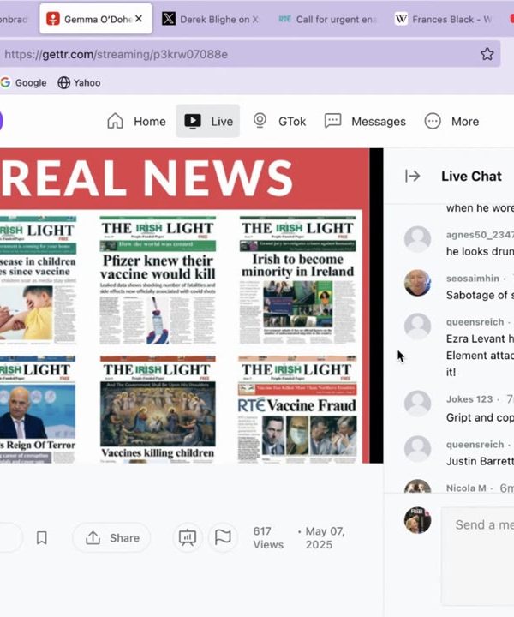Click the RTE Vaccine Fraud newspaper cover
This screenshot has height=617, width=514.
297,409
